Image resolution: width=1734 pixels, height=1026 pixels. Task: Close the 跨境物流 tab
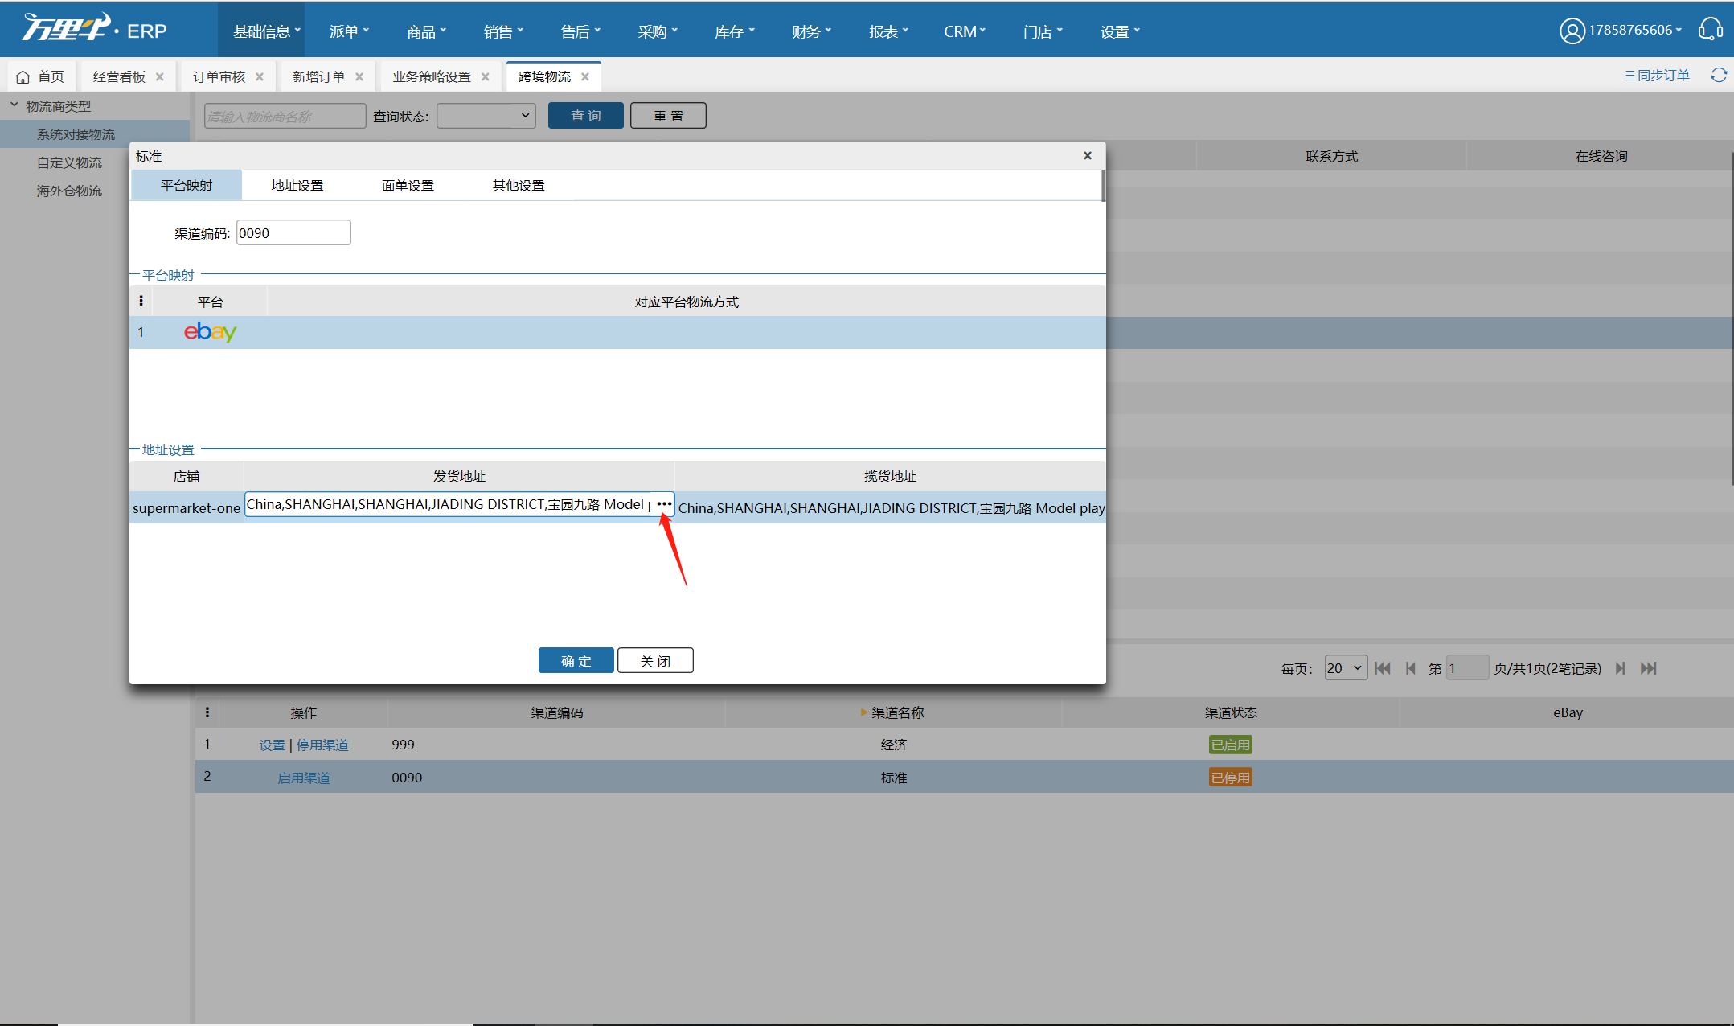tap(585, 76)
